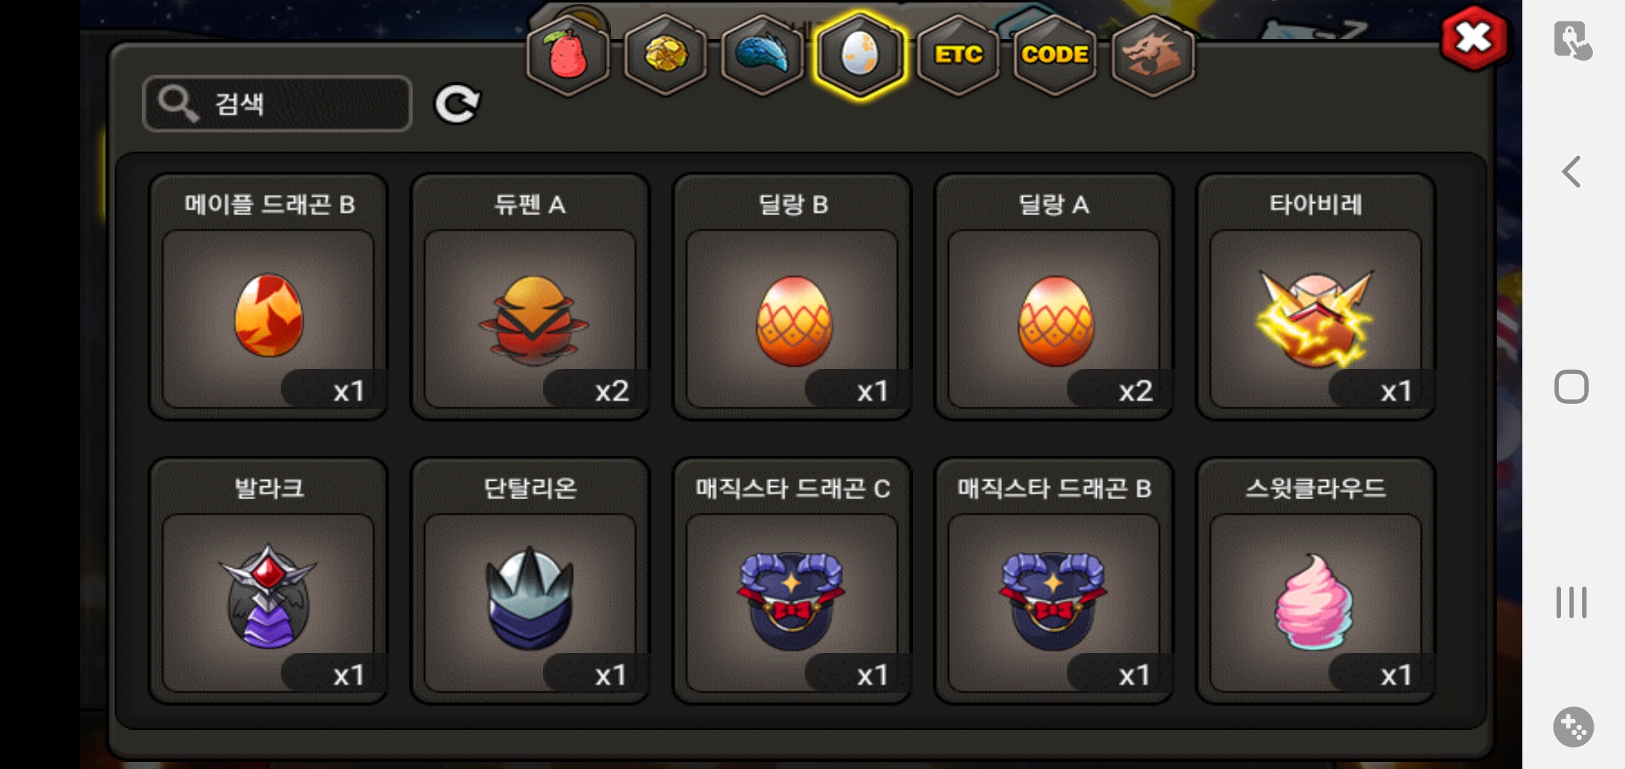The height and width of the screenshot is (769, 1625).
Task: Pick the 단탈리온 spiked egg
Action: (x=530, y=581)
